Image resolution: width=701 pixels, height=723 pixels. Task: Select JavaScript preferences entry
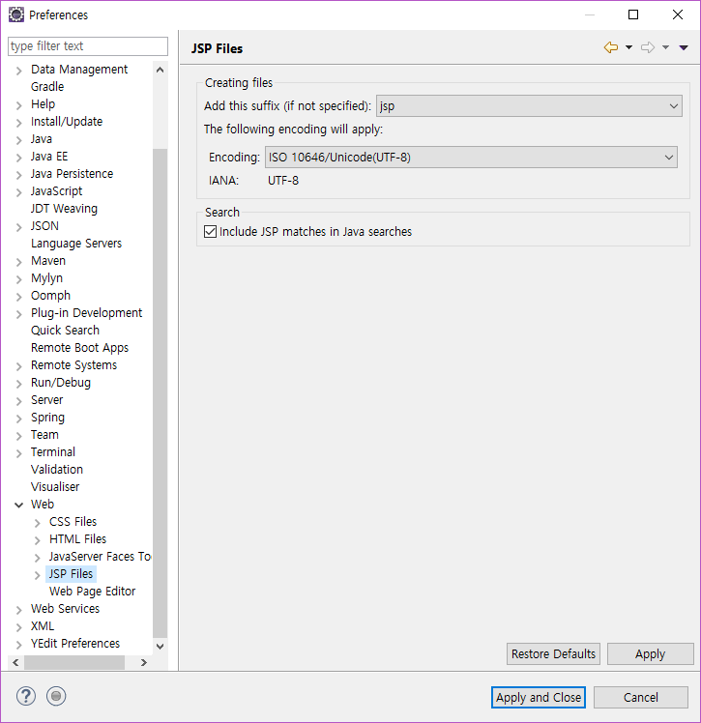(56, 190)
